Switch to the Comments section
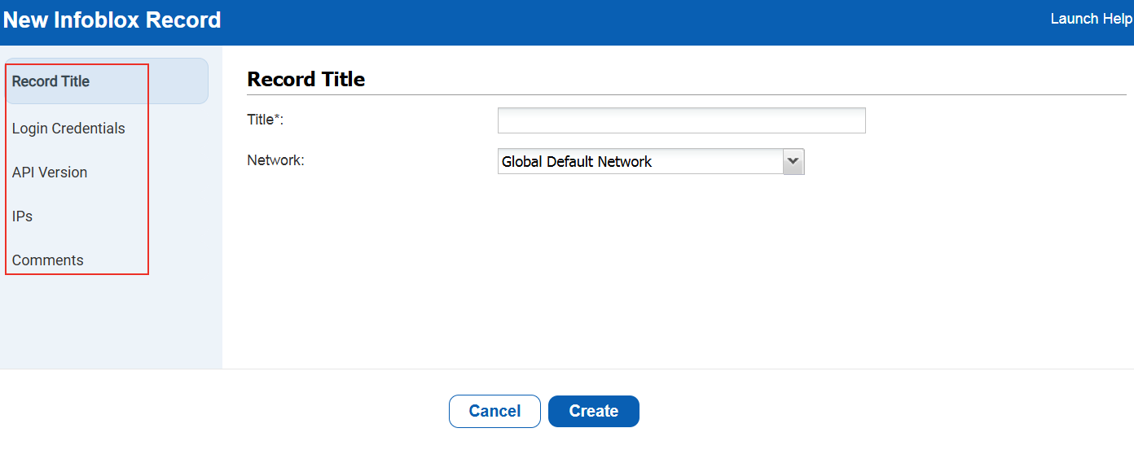Screen dimensions: 1134x450 pos(47,260)
